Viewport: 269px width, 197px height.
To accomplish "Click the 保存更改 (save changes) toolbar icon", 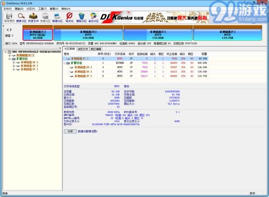I will pos(9,17).
